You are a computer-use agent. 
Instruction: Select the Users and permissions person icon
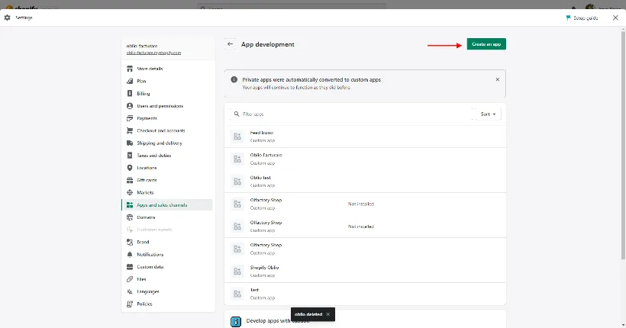coord(130,106)
